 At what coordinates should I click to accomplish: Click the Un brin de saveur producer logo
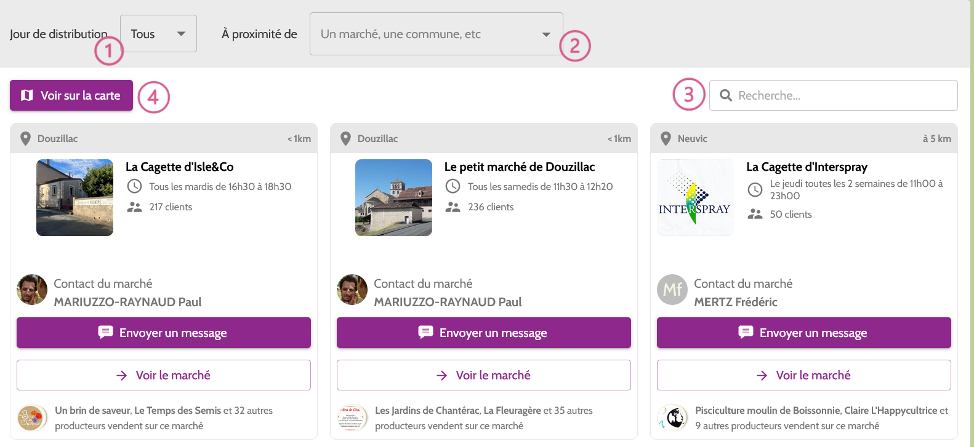point(31,418)
